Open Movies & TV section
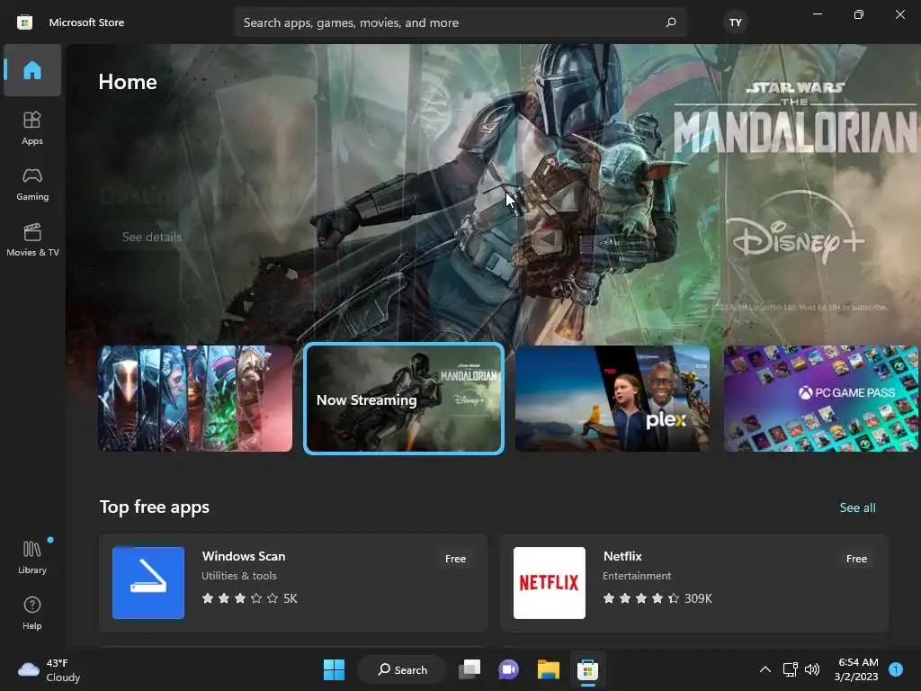The height and width of the screenshot is (691, 921). [32, 239]
